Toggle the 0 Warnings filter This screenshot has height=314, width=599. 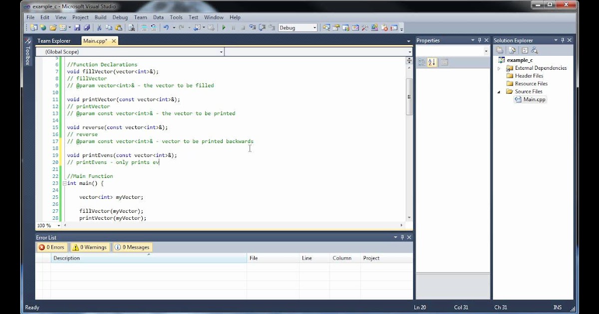(x=89, y=247)
